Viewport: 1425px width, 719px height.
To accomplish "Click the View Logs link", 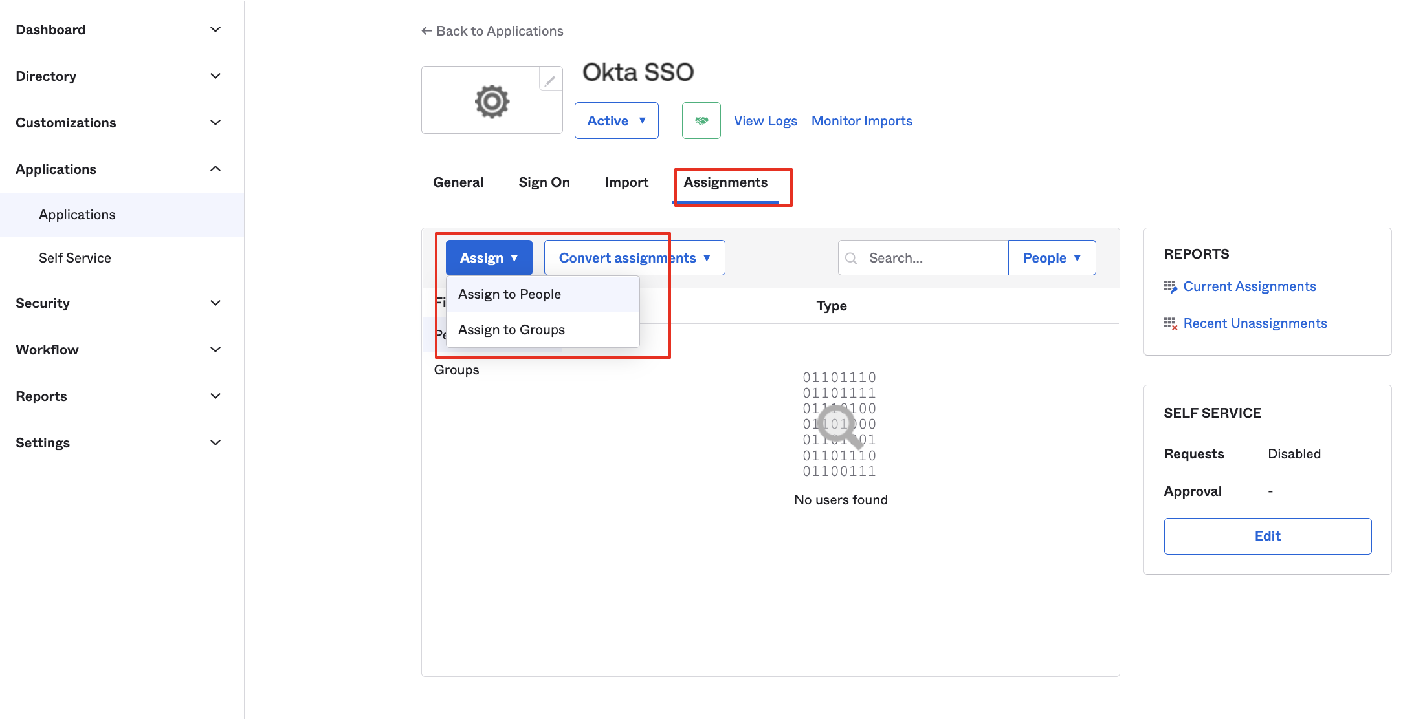I will point(765,121).
